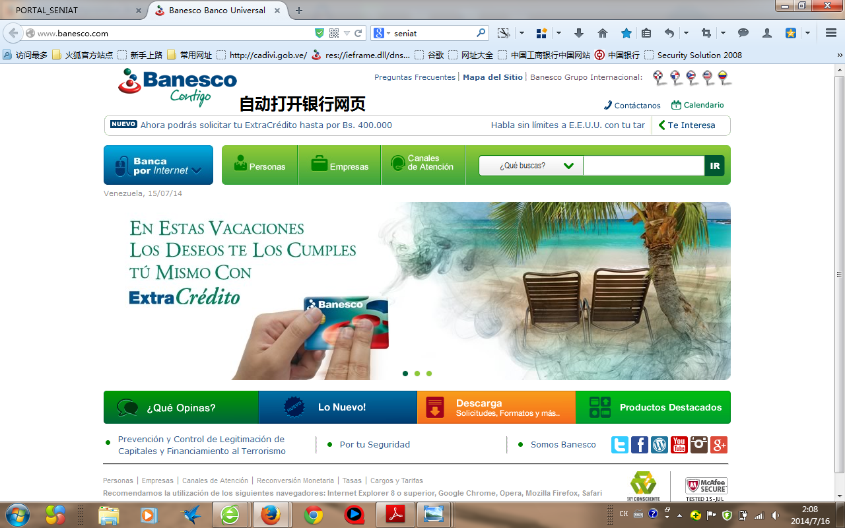The image size is (845, 528).
Task: Open new tab with plus button
Action: pos(299,11)
